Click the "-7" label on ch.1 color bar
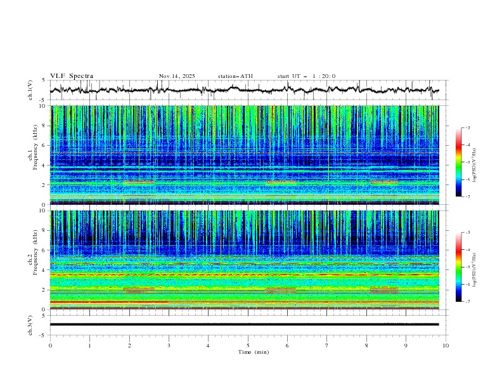Viewport: 502px width, 388px height. click(x=467, y=197)
